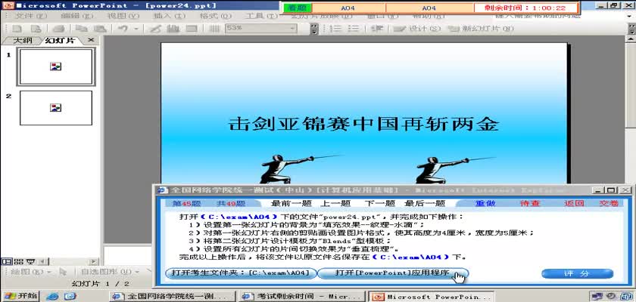
Task: Click 打开[PowerPoint]应用程序 button
Action: 392,273
